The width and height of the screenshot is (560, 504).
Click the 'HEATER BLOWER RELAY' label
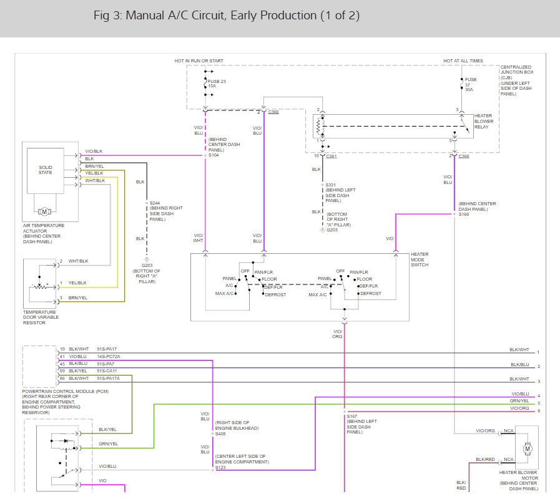(x=484, y=122)
